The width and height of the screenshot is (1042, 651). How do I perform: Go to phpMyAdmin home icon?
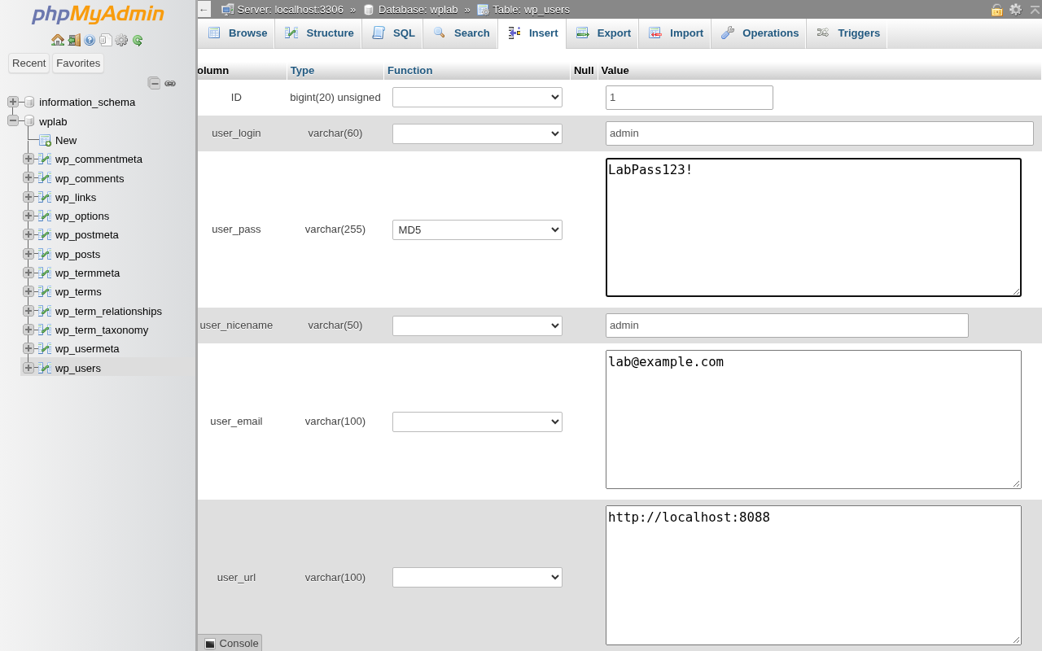[58, 40]
